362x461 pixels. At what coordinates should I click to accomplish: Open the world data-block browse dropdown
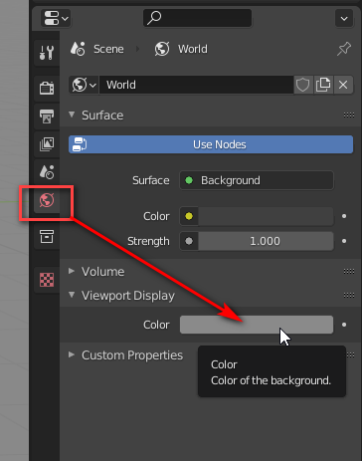(84, 85)
